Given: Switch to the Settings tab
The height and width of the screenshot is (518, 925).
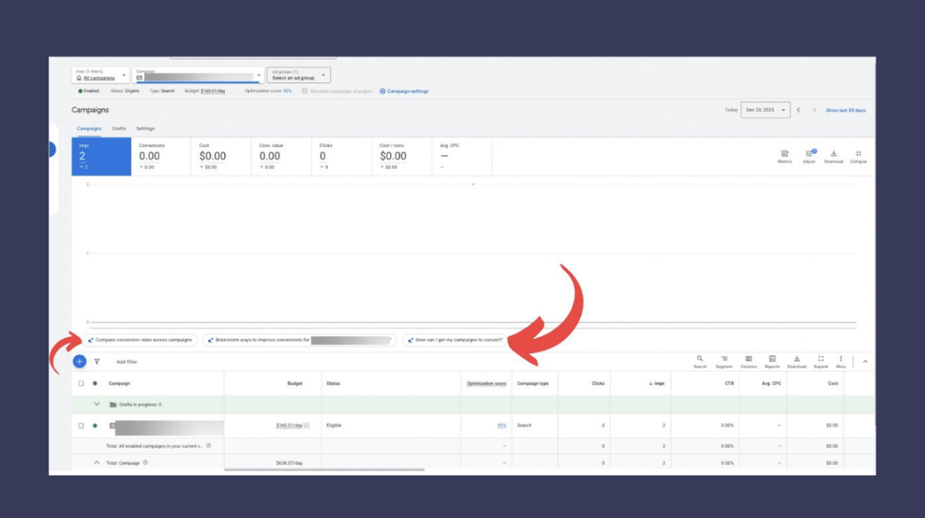Looking at the screenshot, I should point(145,128).
